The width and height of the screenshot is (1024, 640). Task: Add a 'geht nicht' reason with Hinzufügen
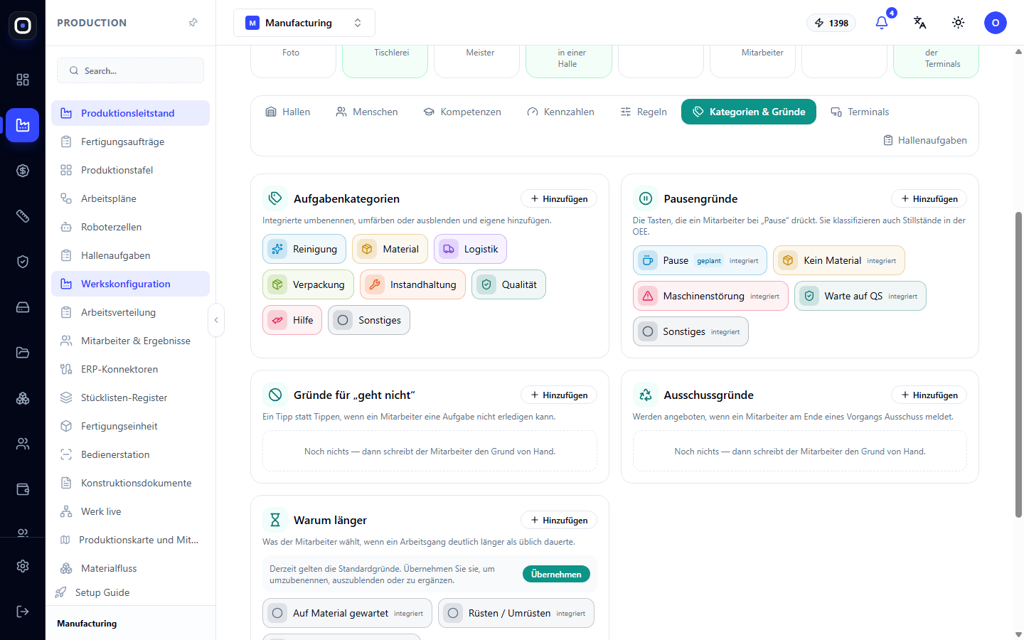[x=559, y=395]
